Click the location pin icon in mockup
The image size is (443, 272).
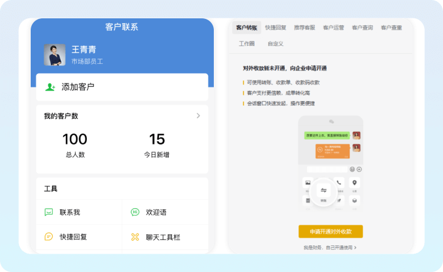click(354, 183)
